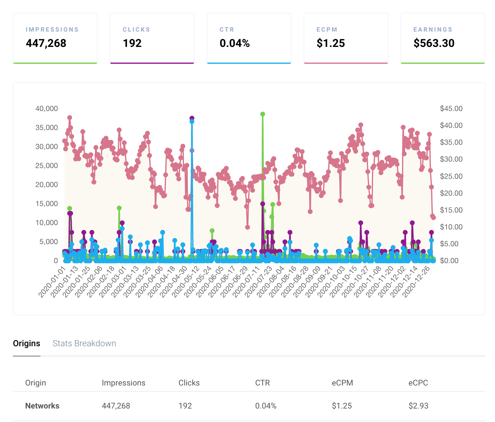
Task: Click the purple clicks spike near 2020-10-15
Action: pos(361,222)
